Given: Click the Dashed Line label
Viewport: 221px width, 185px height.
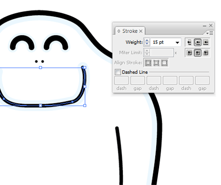Looking at the screenshot, I should 135,72.
